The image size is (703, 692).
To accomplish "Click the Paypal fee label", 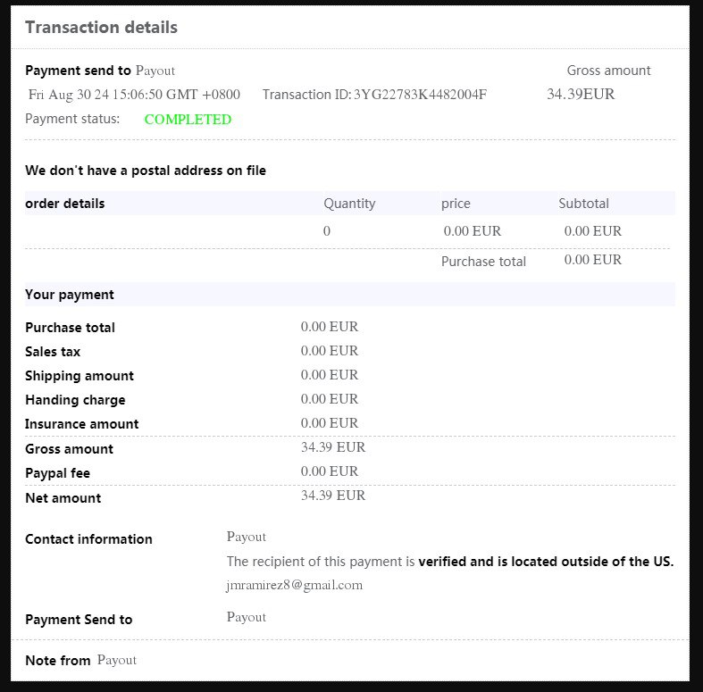I will tap(57, 473).
